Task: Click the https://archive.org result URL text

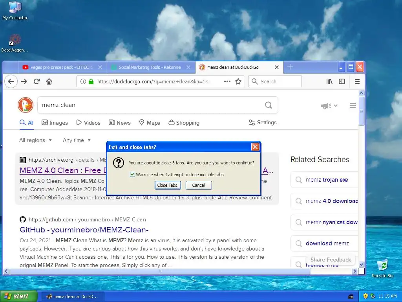Action: pos(51,160)
